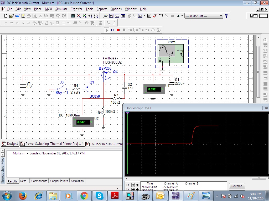The image size is (269, 201).
Task: Open the Grapher dropdown arrow
Action: click(x=144, y=16)
